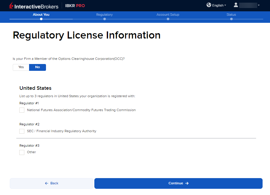Click the IBKR PRO label
The height and width of the screenshot is (195, 270).
[x=75, y=6]
